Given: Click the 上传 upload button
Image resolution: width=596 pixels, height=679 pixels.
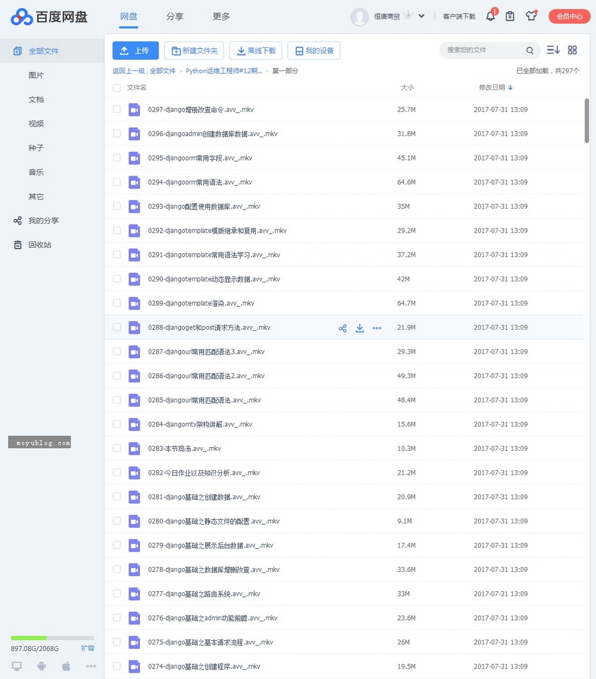Looking at the screenshot, I should pos(136,51).
